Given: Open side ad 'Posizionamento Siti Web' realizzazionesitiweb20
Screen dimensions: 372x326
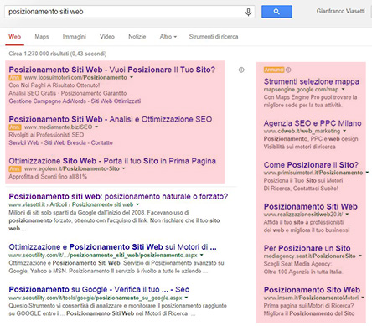Looking at the screenshot, I should [x=311, y=206].
